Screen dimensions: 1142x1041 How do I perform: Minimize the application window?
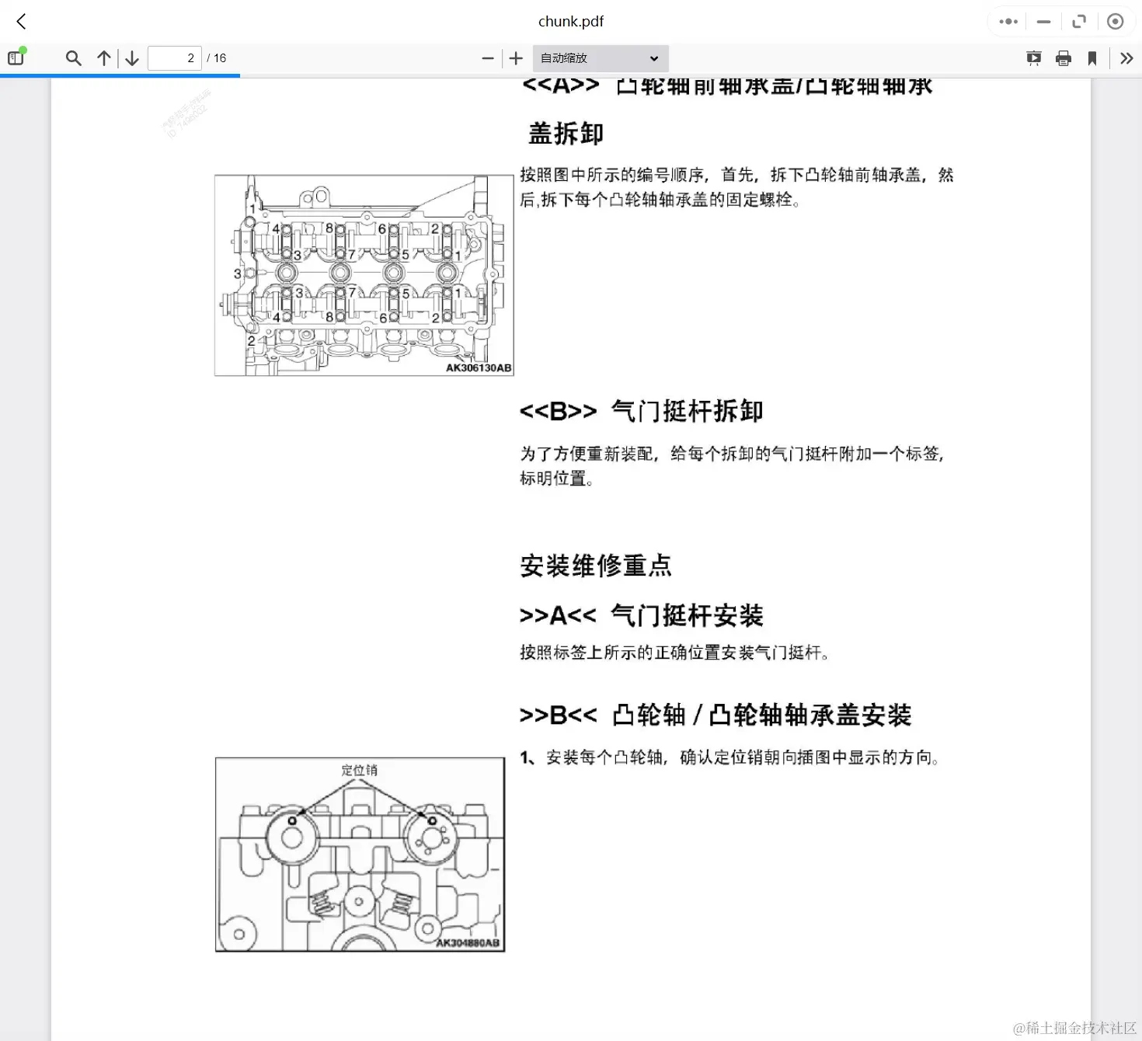point(1043,21)
